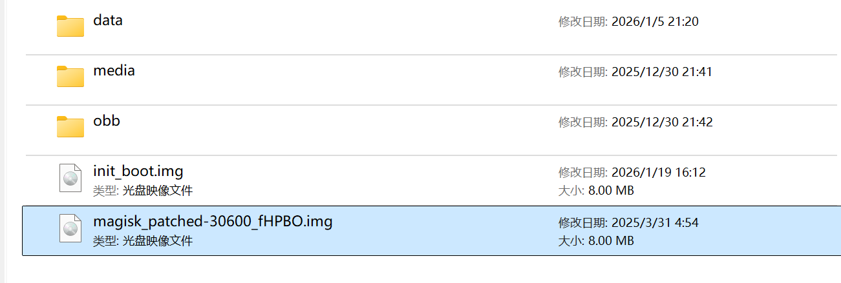Click init_boot.img modified date 2026/1/19
The width and height of the screenshot is (841, 283).
click(x=658, y=173)
